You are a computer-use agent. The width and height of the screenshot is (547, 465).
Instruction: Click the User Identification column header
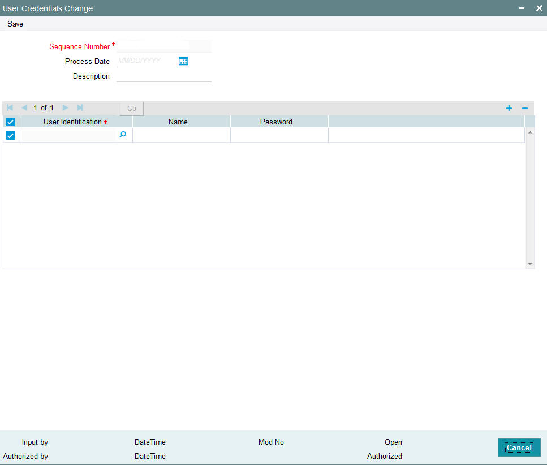[x=75, y=122]
